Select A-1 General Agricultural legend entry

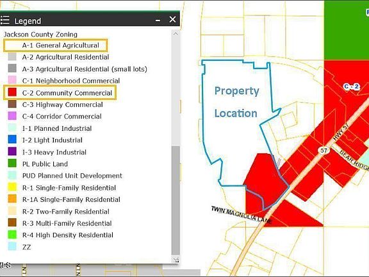coord(56,46)
